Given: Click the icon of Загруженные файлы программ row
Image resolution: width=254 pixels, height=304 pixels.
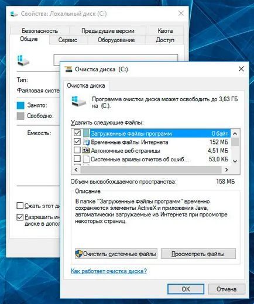Looking at the screenshot, I should [86, 133].
